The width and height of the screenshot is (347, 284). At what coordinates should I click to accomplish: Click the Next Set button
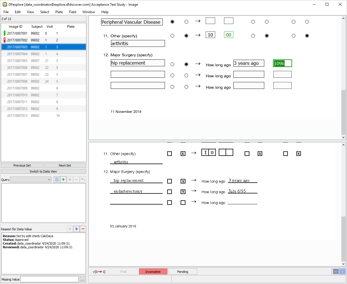point(65,165)
